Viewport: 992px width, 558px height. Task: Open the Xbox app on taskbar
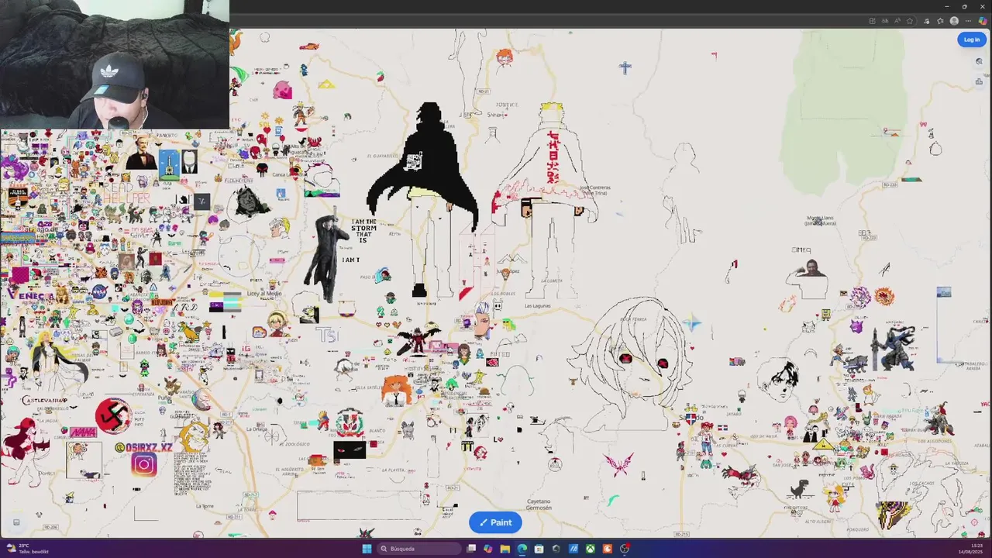tap(591, 549)
